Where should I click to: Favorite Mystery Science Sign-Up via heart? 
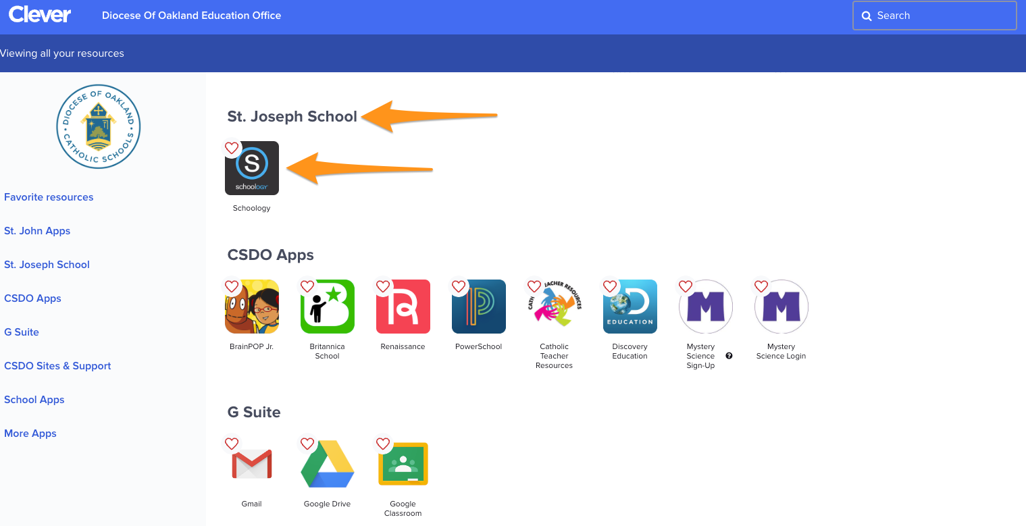click(686, 286)
